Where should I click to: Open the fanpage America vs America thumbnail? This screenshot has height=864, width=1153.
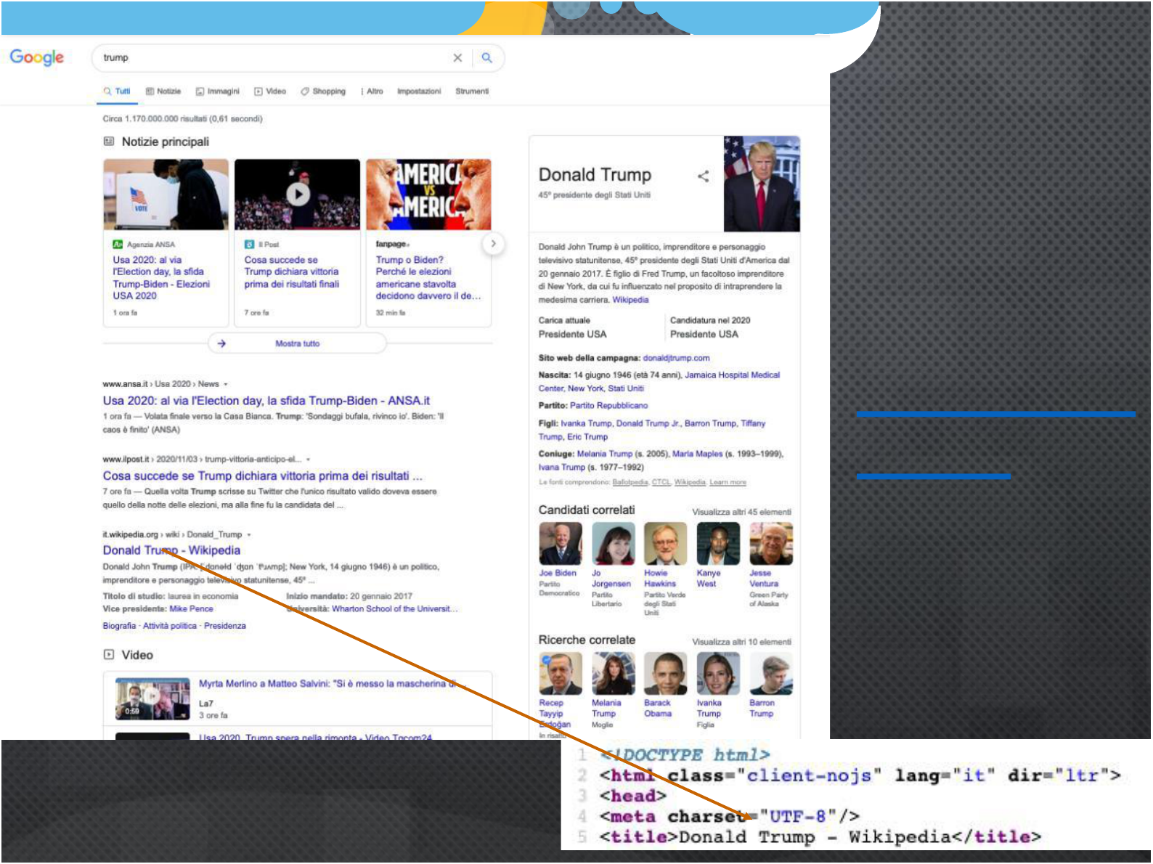tap(428, 195)
